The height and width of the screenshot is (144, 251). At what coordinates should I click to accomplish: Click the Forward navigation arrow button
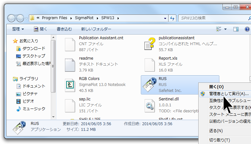[x=20, y=18]
